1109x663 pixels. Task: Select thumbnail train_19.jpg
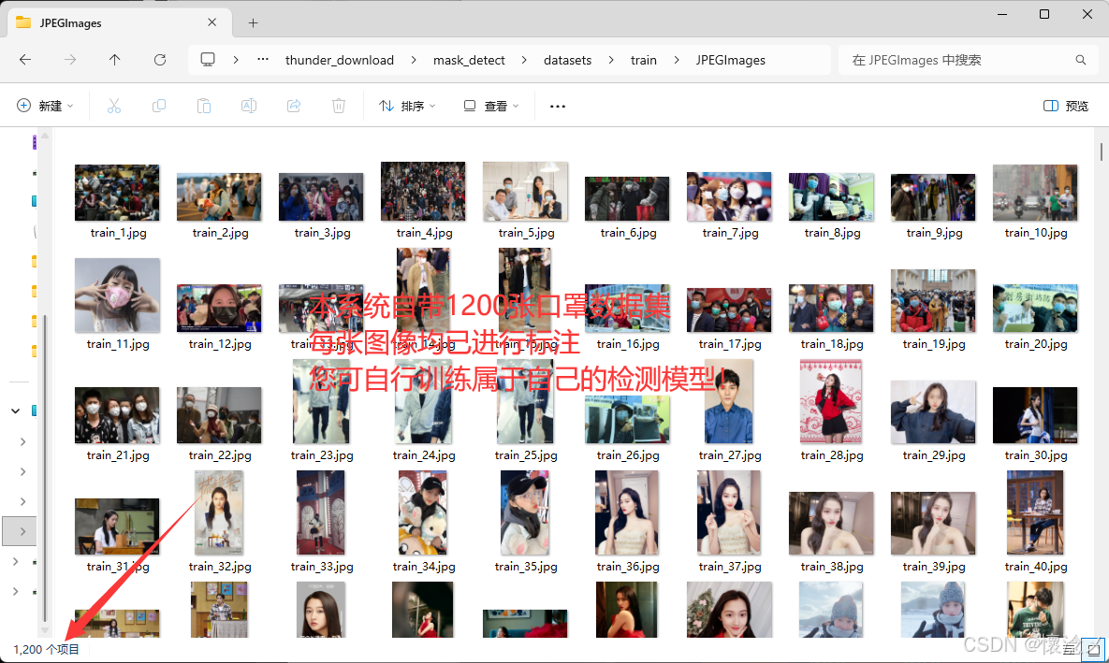[934, 300]
